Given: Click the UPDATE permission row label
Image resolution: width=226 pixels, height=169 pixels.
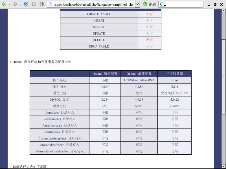Looking at the screenshot, I should pyautogui.click(x=99, y=33).
